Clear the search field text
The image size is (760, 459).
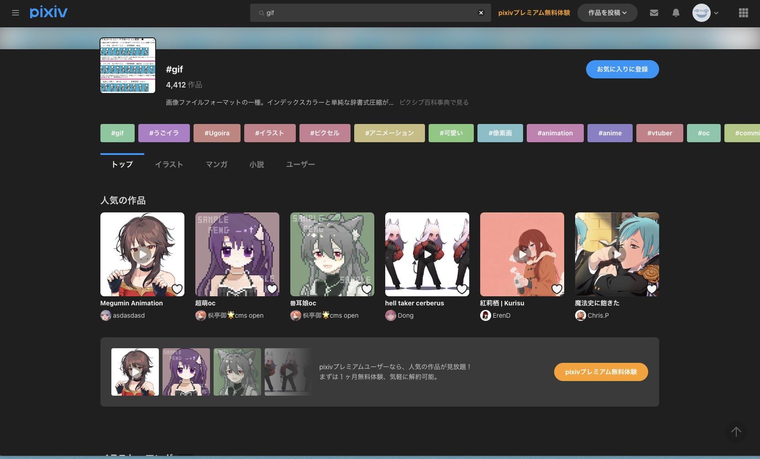pyautogui.click(x=481, y=13)
